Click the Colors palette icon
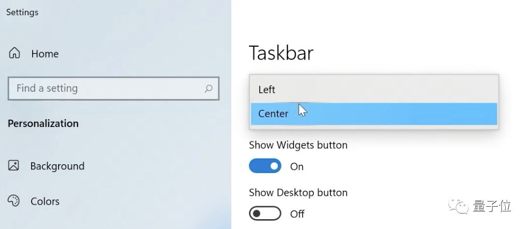The width and height of the screenshot is (528, 229). (x=14, y=201)
